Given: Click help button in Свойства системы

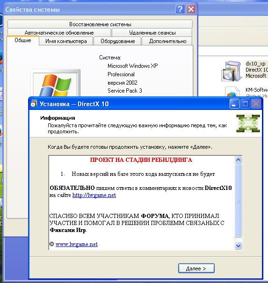Looking at the screenshot, I should point(180,9).
